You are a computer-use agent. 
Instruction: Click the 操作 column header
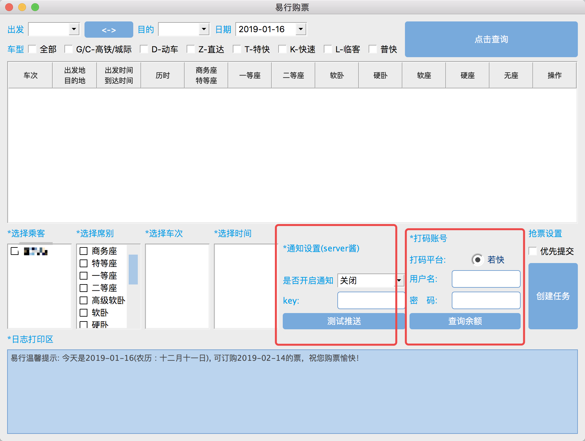(555, 75)
